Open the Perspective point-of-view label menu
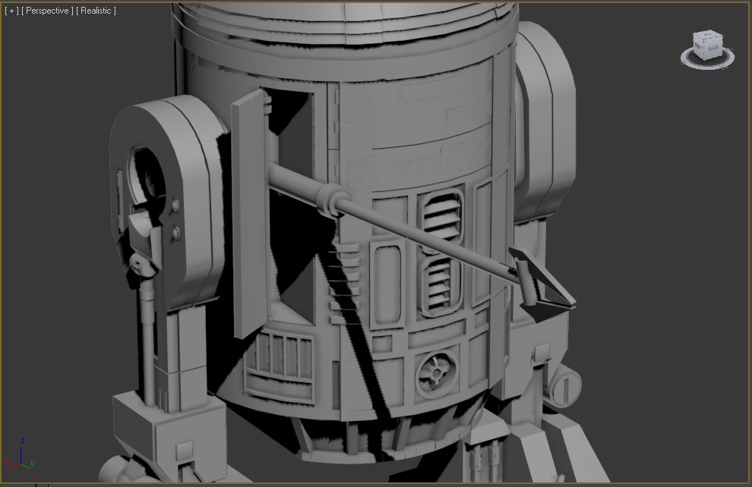 47,11
